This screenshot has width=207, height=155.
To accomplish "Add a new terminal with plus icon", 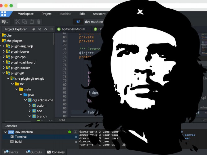I will (x=75, y=132).
